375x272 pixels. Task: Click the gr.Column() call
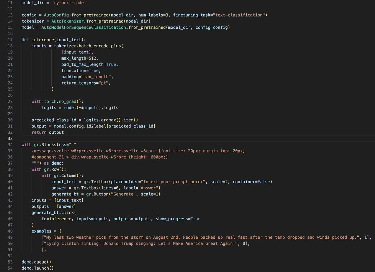(x=68, y=175)
